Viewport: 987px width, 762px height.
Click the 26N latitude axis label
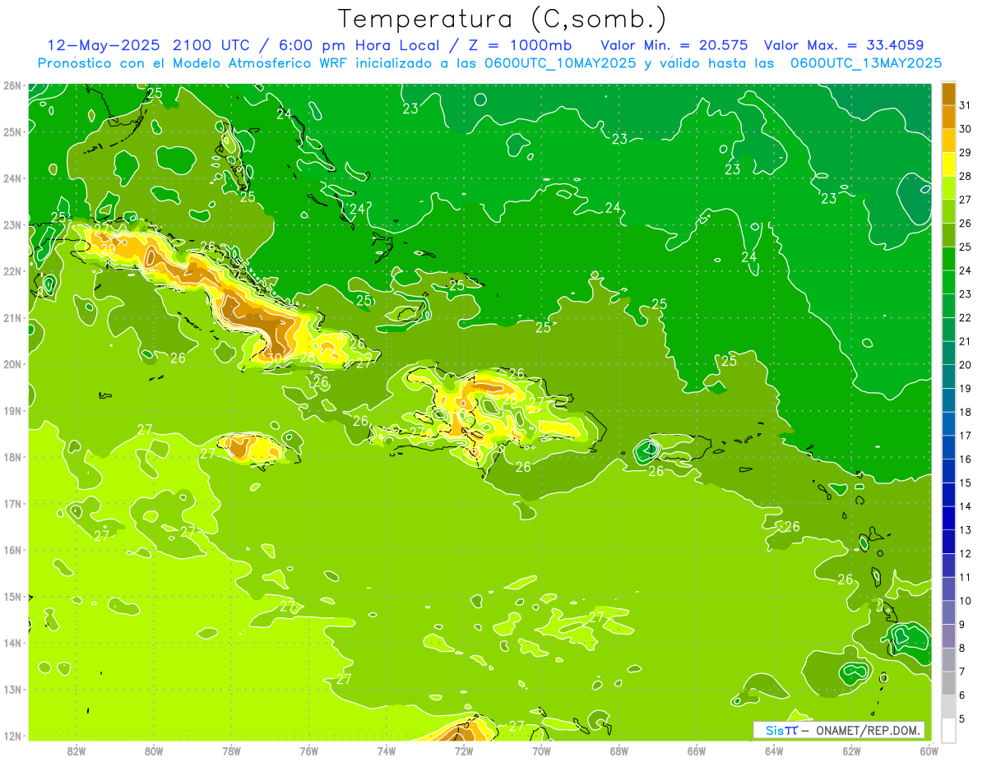click(x=12, y=85)
